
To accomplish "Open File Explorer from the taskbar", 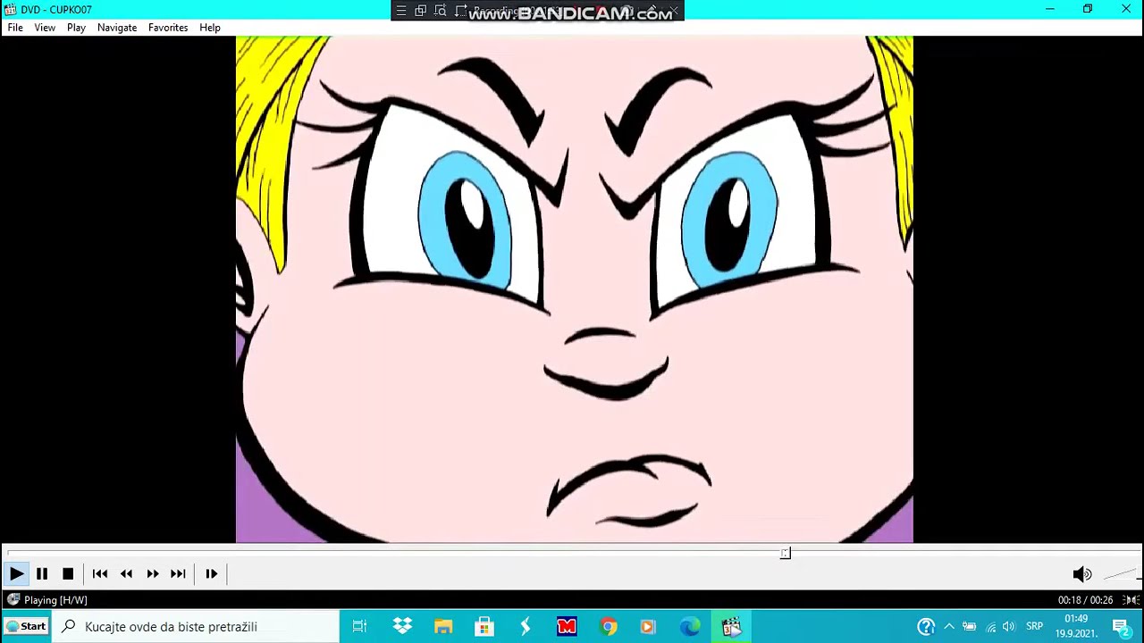I will [443, 627].
